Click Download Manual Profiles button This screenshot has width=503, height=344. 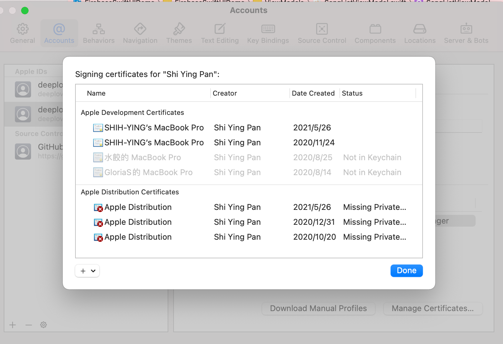point(318,308)
